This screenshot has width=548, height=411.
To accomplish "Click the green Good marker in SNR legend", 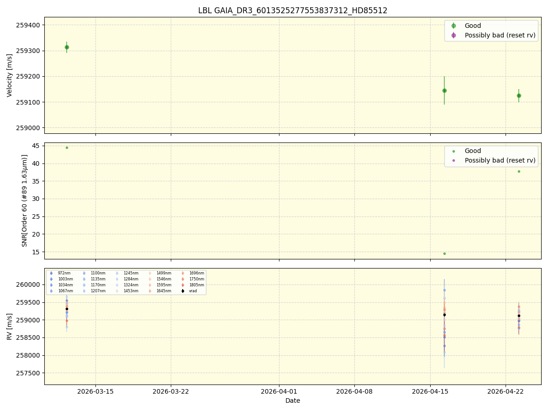I will [453, 151].
